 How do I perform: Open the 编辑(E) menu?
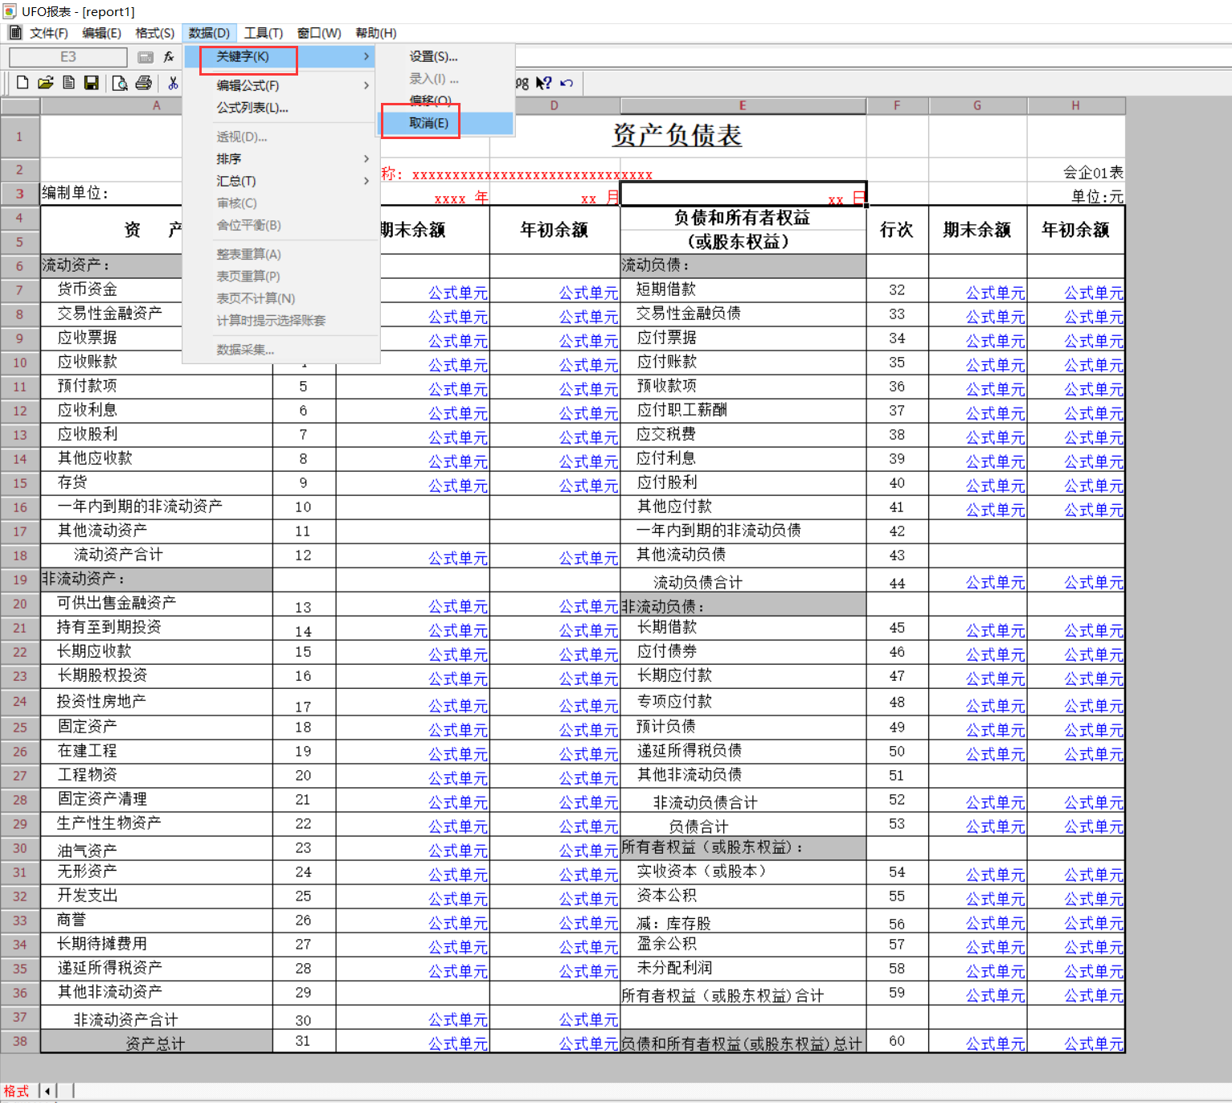[101, 32]
